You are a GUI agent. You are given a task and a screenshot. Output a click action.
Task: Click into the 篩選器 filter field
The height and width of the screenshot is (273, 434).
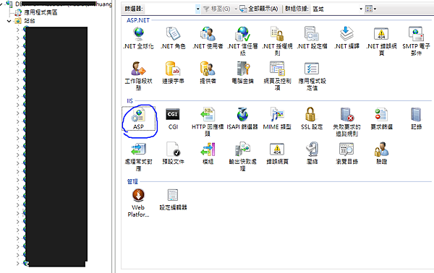(170, 9)
